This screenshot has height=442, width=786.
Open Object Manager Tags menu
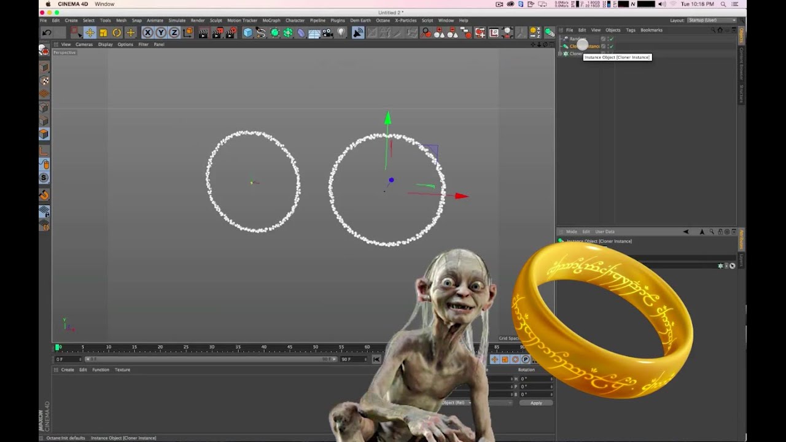click(631, 30)
